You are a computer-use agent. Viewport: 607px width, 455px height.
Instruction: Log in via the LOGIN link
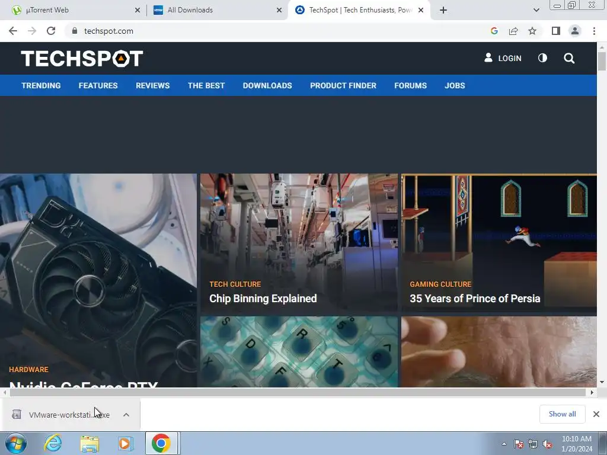[x=503, y=58]
